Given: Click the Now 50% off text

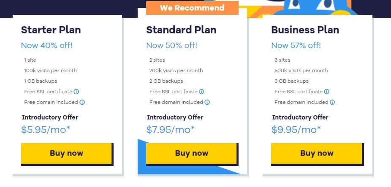Looking at the screenshot, I should click(x=171, y=46).
